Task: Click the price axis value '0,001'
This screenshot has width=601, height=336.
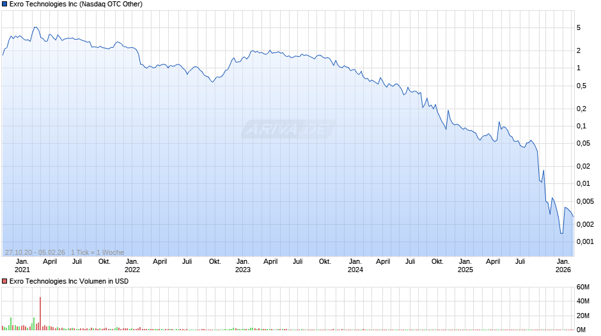Action: tap(585, 241)
